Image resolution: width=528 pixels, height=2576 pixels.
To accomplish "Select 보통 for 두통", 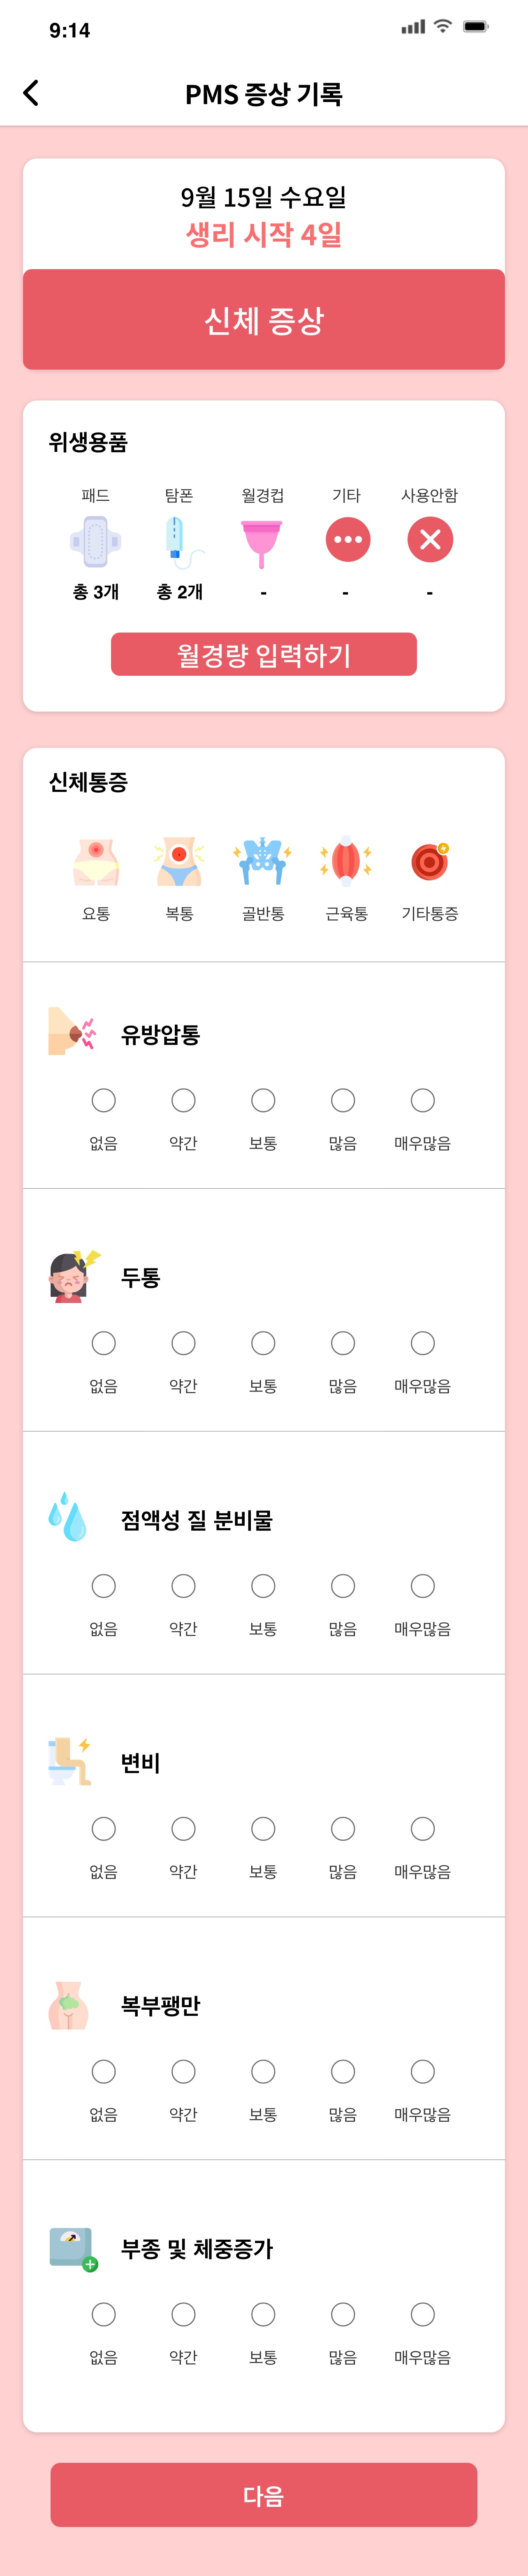I will (x=263, y=1343).
